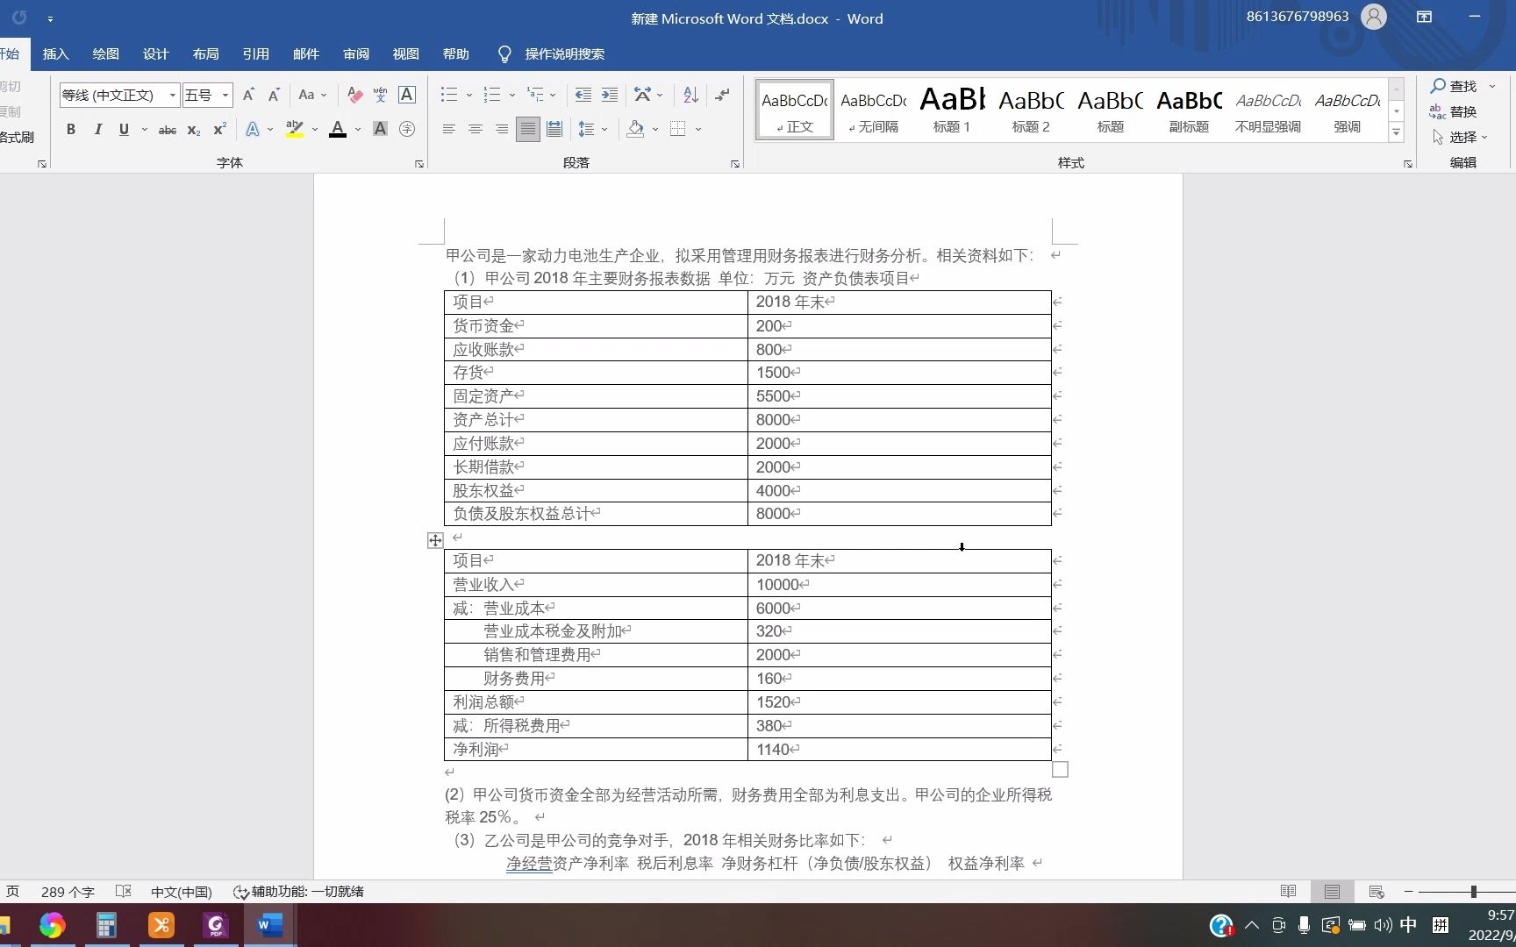
Task: Switch to the Layout (布局) tab
Action: (205, 54)
